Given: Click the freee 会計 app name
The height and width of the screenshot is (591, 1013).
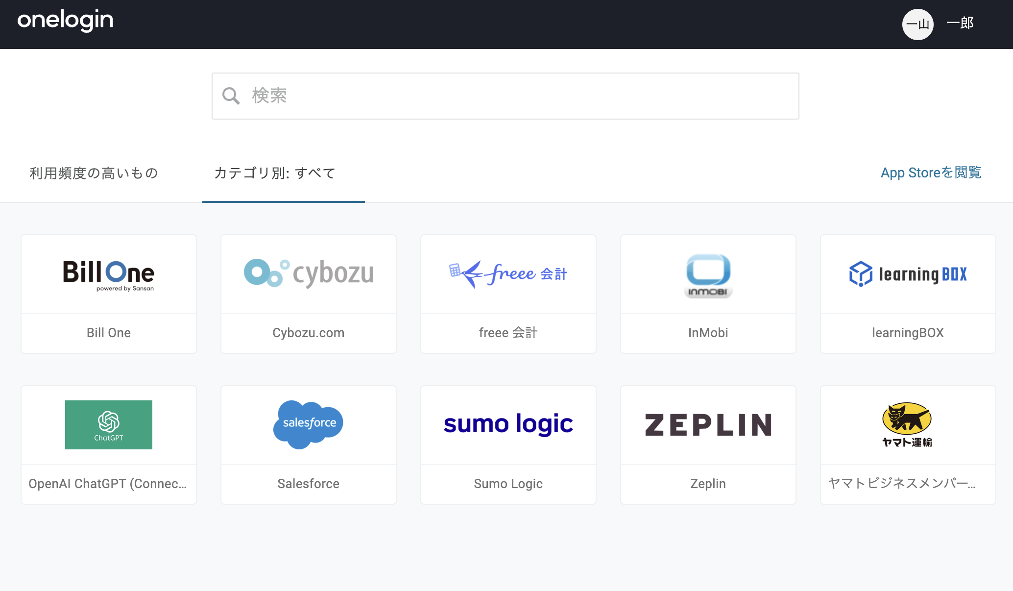Looking at the screenshot, I should click(x=508, y=333).
